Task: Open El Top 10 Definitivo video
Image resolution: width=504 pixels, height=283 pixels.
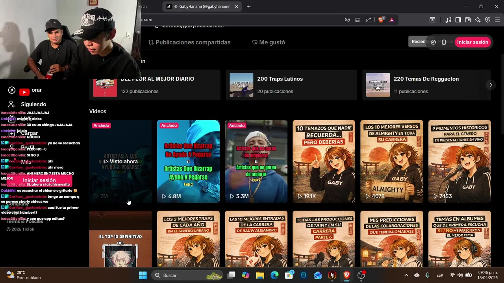Action: 120,239
